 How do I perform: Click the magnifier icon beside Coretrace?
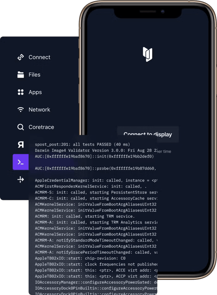20,127
